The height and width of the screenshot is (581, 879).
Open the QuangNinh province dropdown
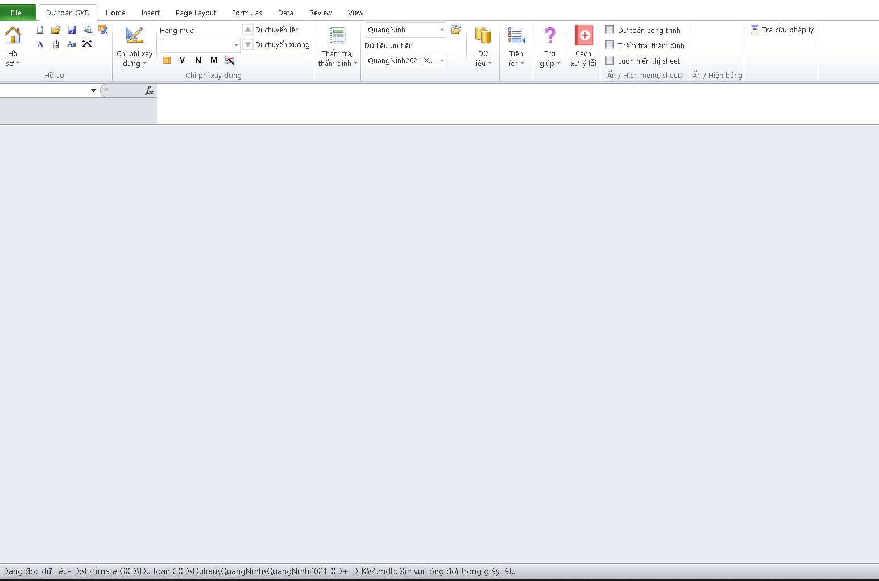[442, 30]
